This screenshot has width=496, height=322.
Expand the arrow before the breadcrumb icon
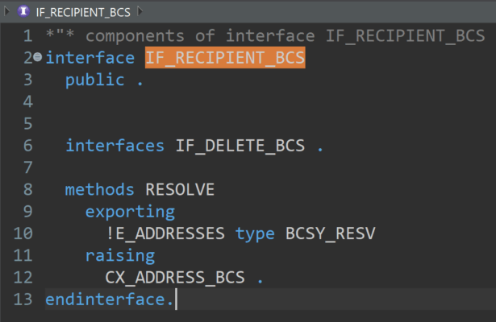coord(10,12)
